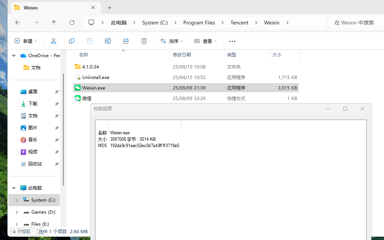Open the 新建 dropdown menu
This screenshot has height=240, width=384.
(x=26, y=41)
